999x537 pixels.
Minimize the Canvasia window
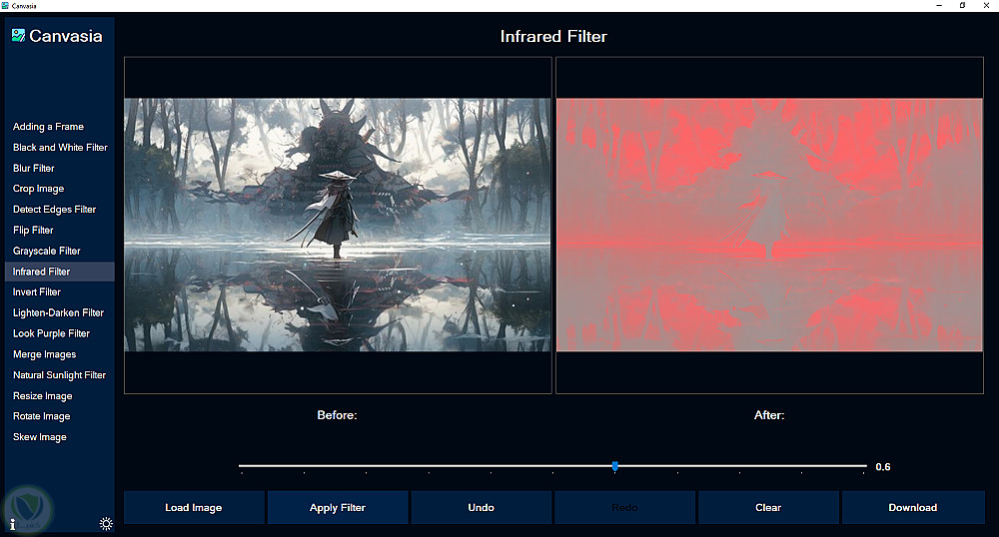coord(939,5)
